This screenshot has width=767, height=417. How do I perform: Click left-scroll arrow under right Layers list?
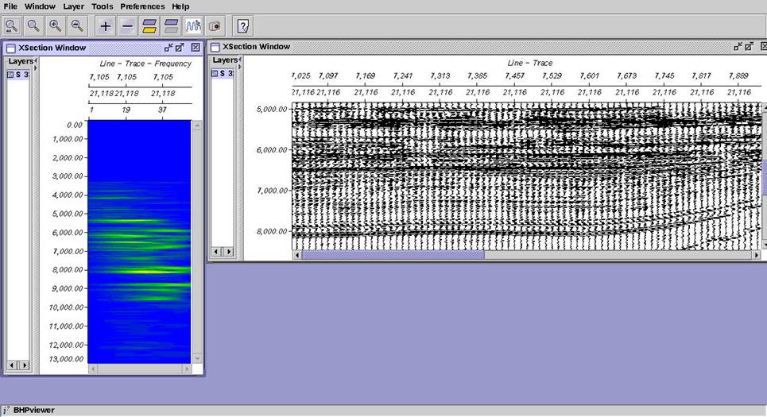(x=217, y=251)
